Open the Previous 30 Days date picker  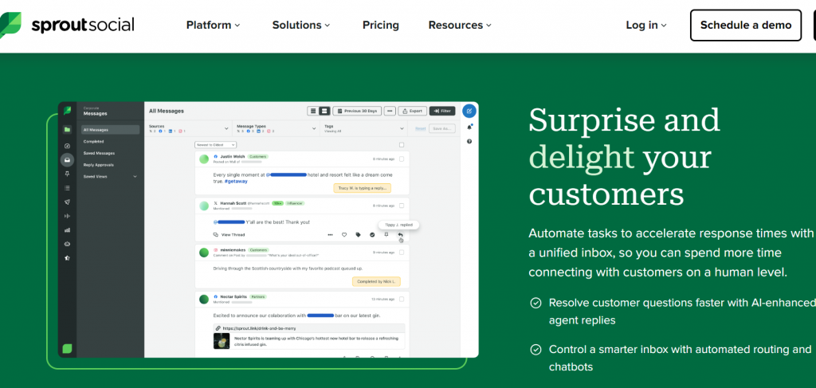357,111
